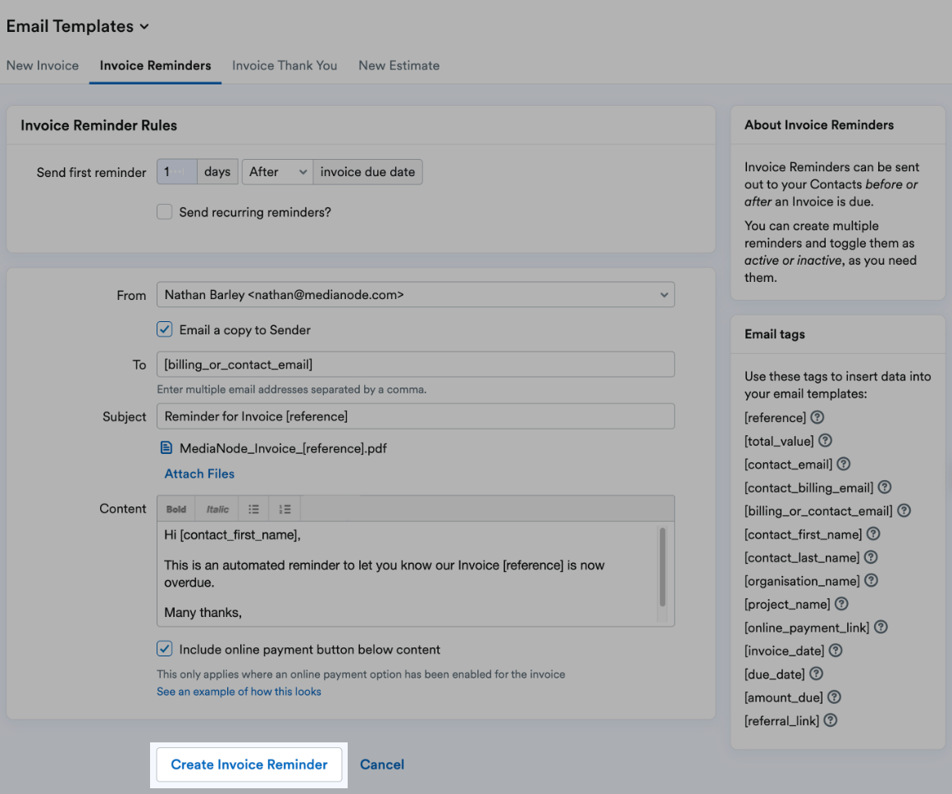Switch to Invoice Thank You tab

[x=285, y=66]
